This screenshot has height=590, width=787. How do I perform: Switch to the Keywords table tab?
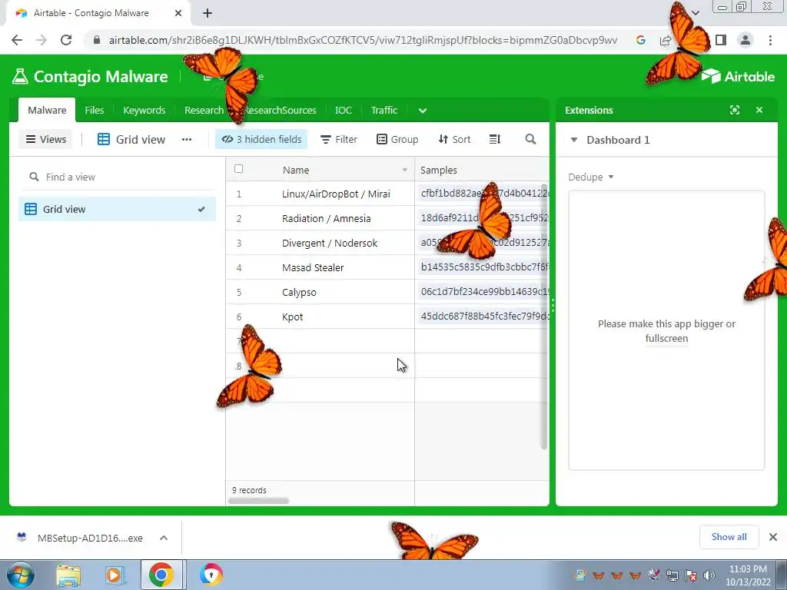(144, 110)
